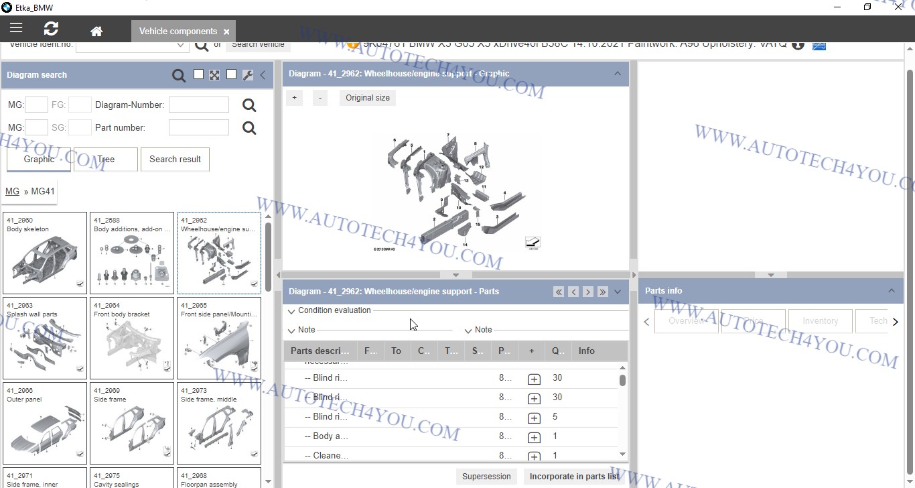
Task: Open the Vehicle ident.no. dropdown
Action: 180,46
